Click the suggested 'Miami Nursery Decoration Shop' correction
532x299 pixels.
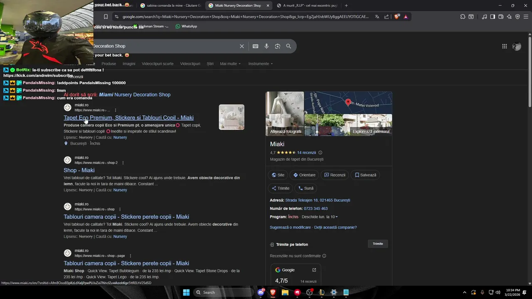[x=135, y=95]
